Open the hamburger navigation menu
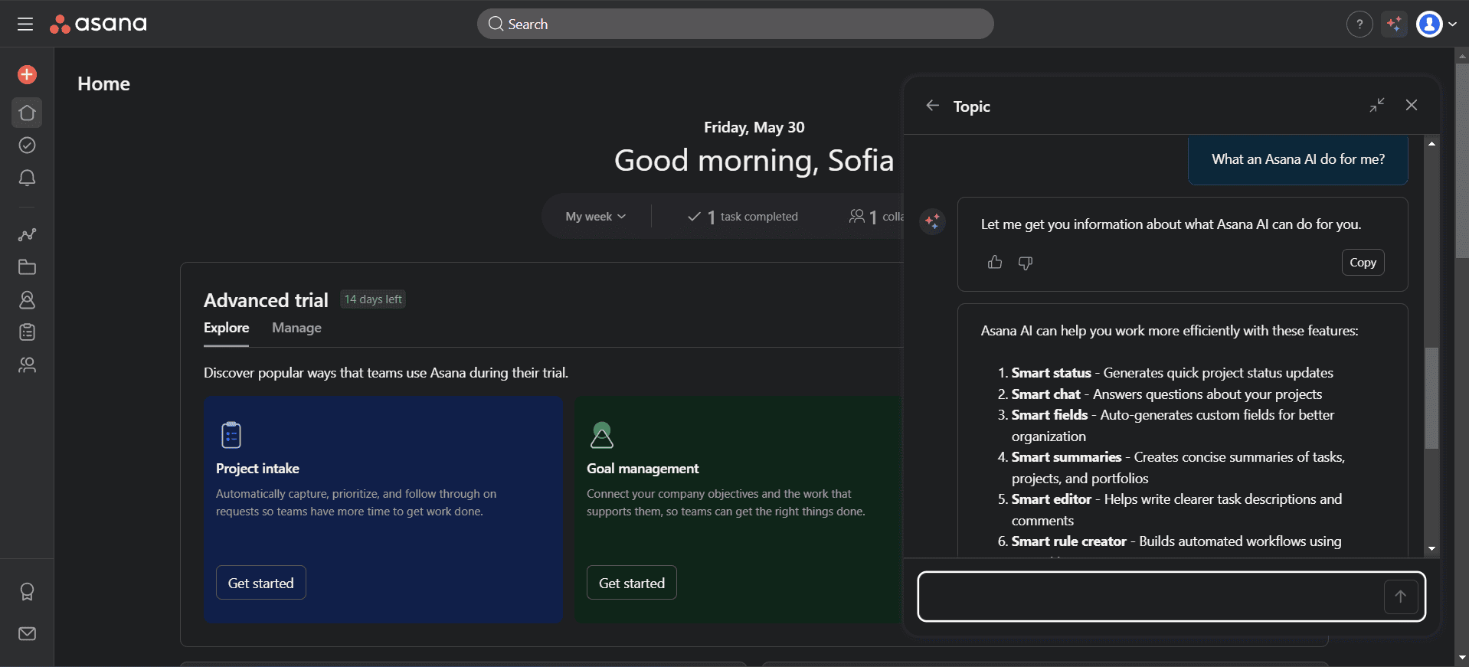The height and width of the screenshot is (667, 1469). coord(25,24)
